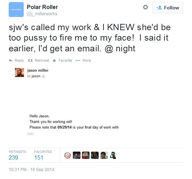This screenshot has height=179, width=192.
Task: Open the fourth retweeter dark avatar
Action: 95,155
